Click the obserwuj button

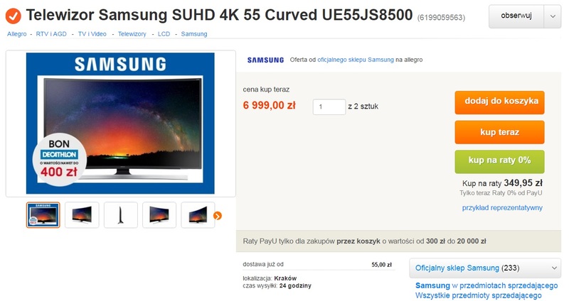516,16
